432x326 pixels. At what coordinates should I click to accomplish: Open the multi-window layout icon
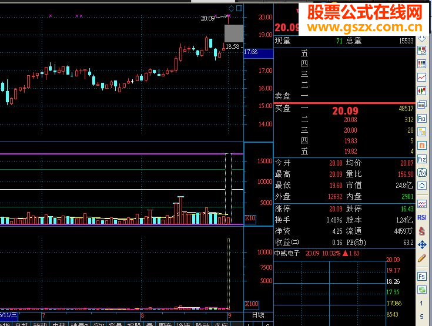(x=422, y=105)
